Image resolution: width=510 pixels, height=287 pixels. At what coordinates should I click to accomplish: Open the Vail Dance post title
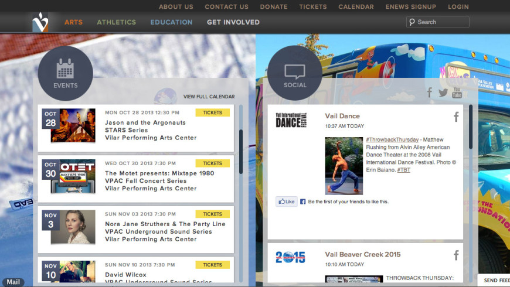point(342,116)
